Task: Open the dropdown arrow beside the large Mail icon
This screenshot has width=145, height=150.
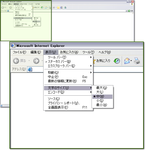Action: pos(131,61)
